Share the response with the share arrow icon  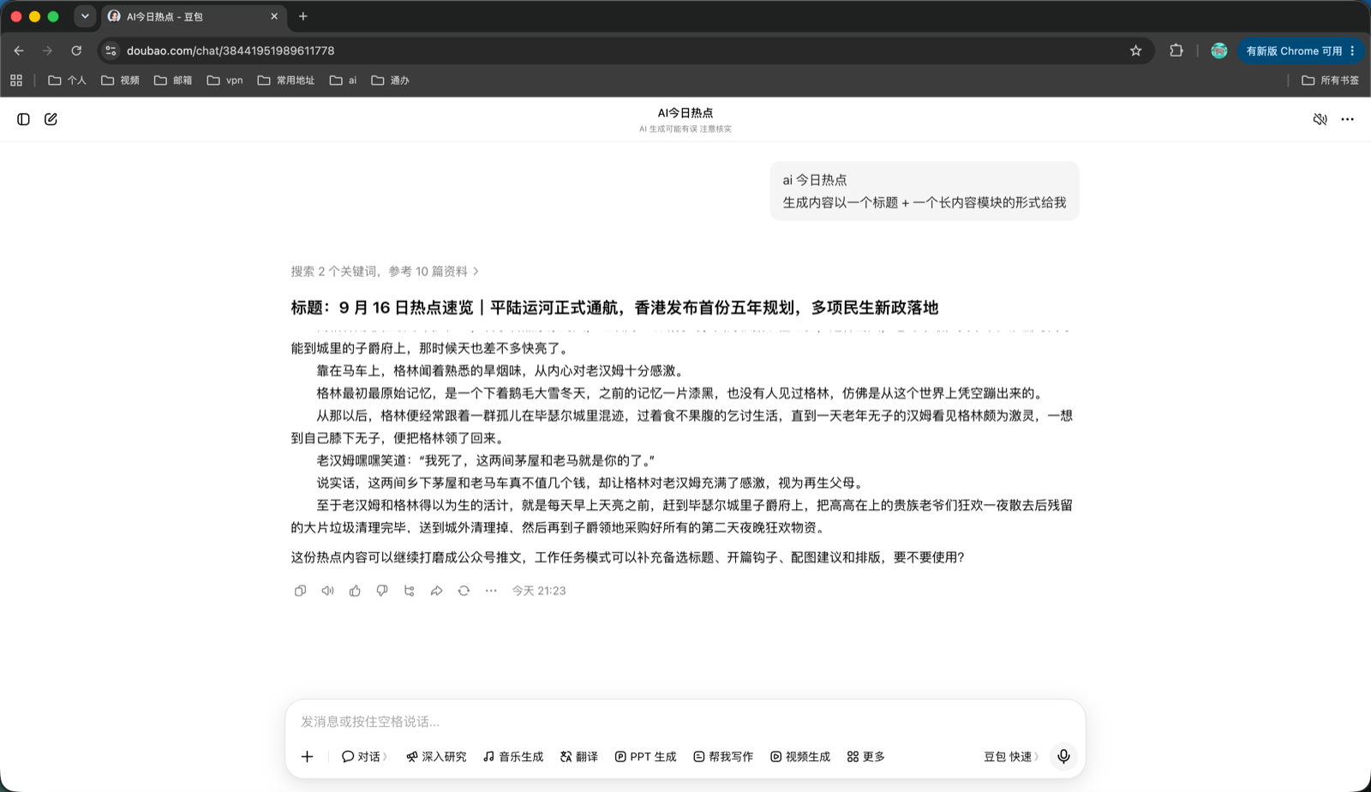[x=436, y=591]
